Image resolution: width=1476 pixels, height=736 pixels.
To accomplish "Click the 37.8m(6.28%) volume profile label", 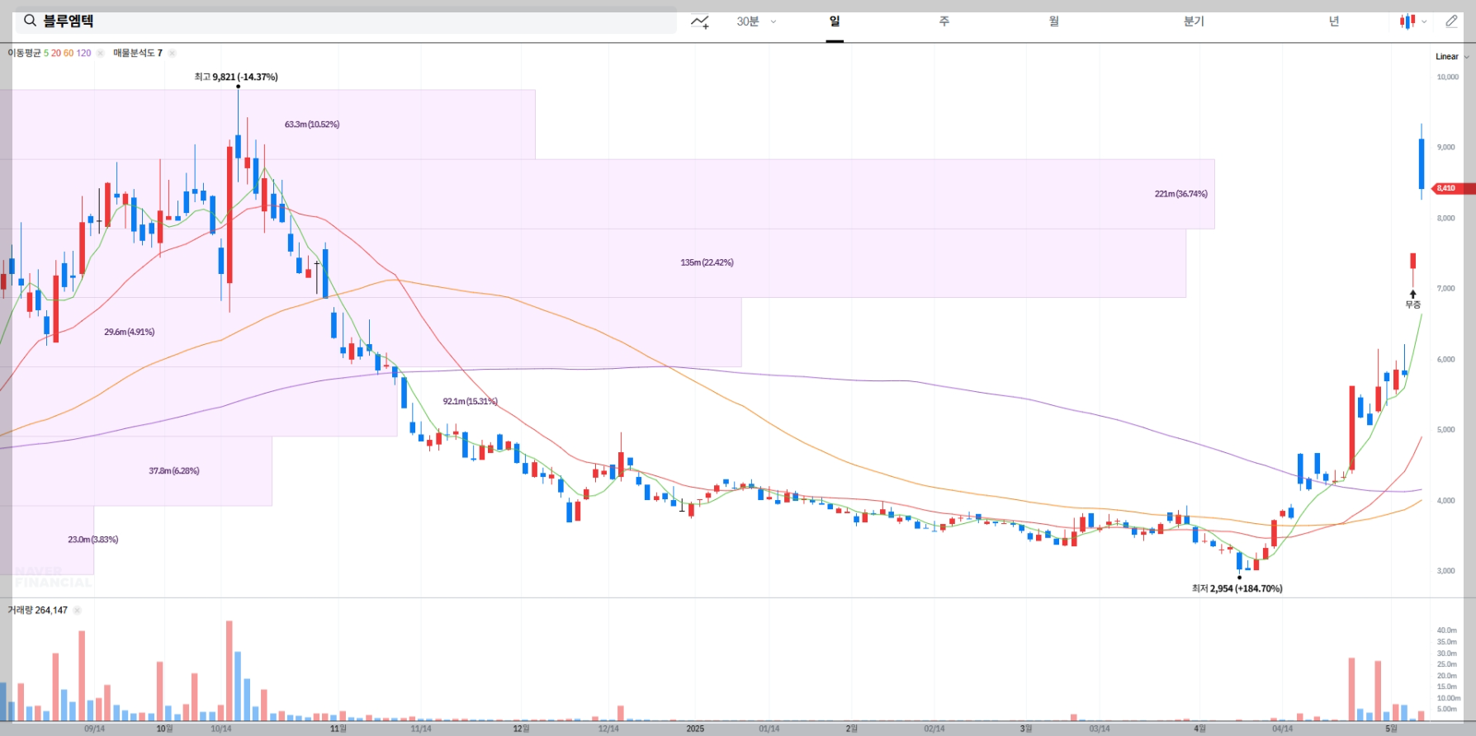I will tap(173, 471).
